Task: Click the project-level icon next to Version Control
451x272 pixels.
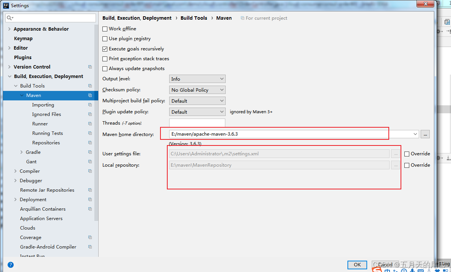Action: pyautogui.click(x=90, y=67)
